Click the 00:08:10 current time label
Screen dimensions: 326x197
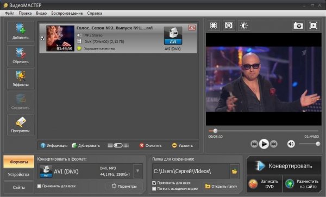pyautogui.click(x=215, y=137)
